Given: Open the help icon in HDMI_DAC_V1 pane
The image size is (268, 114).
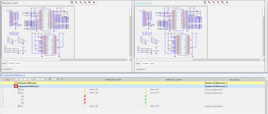Looking at the screenshot, I should [x=71, y=2].
